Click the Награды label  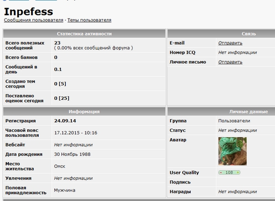pyautogui.click(x=180, y=192)
